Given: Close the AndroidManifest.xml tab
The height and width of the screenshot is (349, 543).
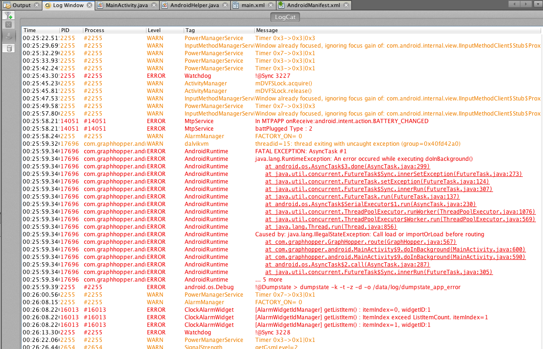Looking at the screenshot, I should pyautogui.click(x=346, y=5).
